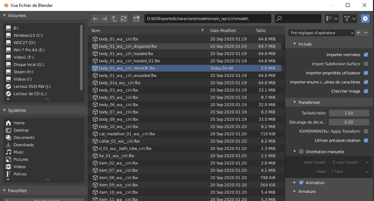This screenshot has height=201, width=374.
Task: Collapse the Favorites panel
Action: [x=4, y=190]
